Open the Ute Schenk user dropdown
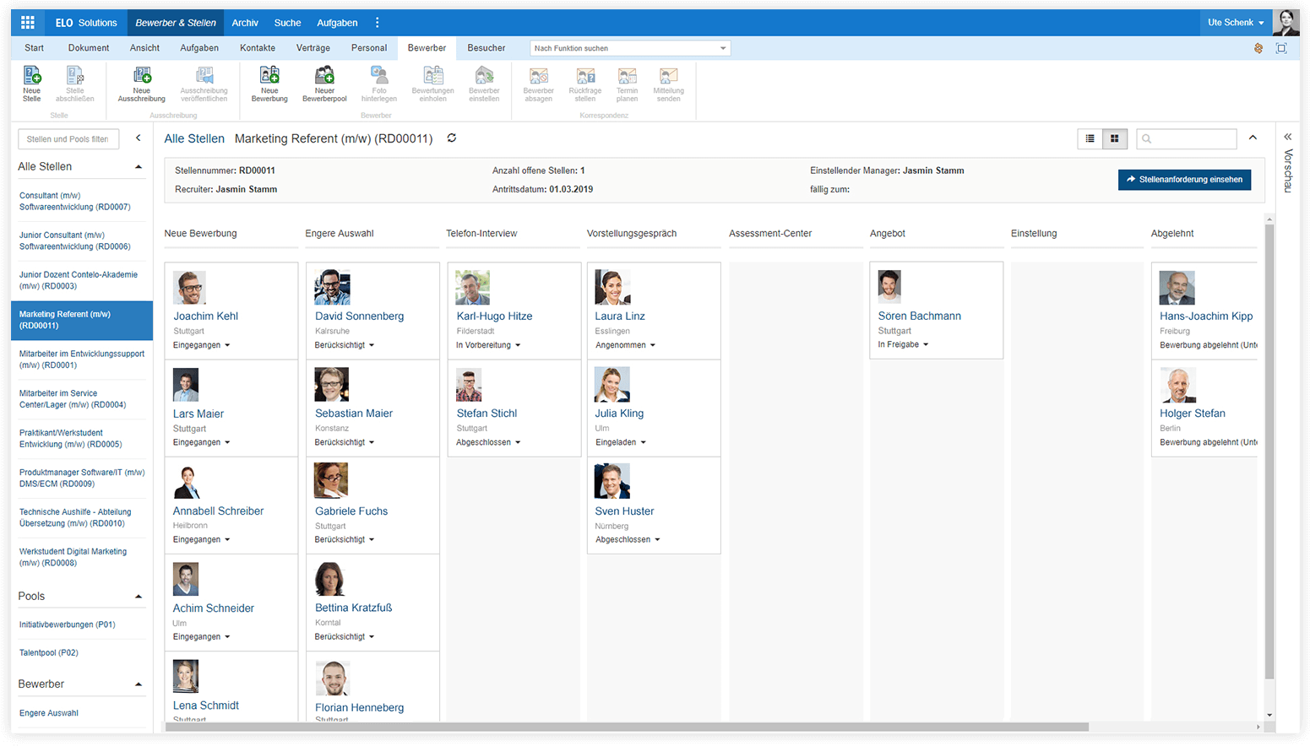Screen dimensions: 1310x746 [x=1236, y=23]
